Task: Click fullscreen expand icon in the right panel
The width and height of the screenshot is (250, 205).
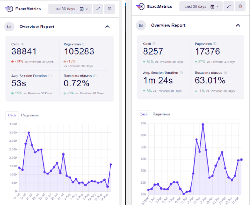Action: (229, 6)
